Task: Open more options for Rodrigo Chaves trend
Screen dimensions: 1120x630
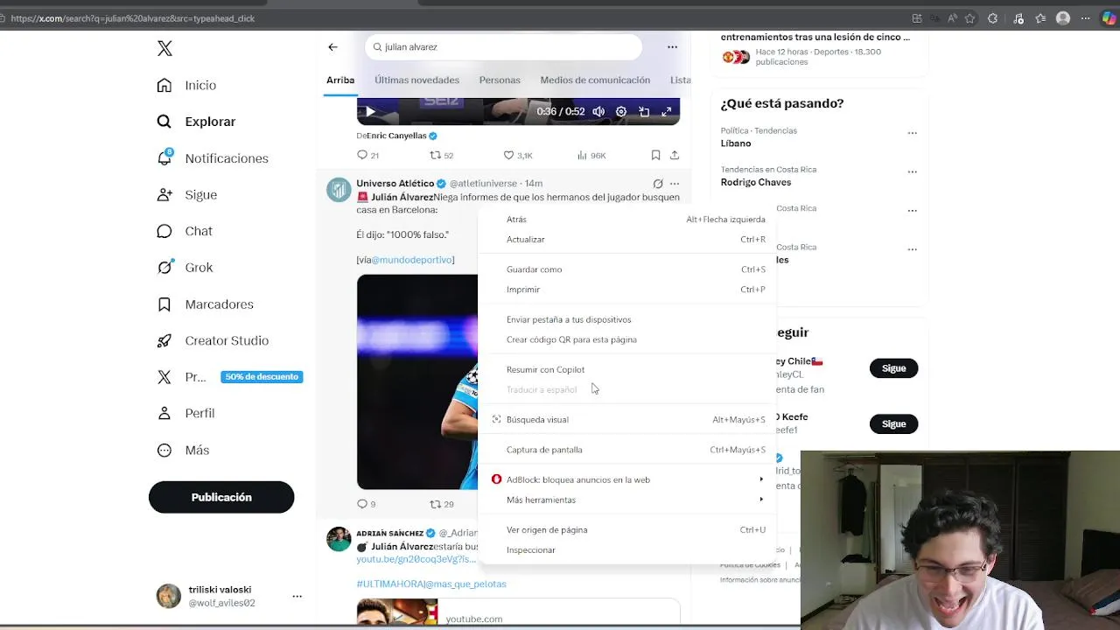Action: point(912,171)
